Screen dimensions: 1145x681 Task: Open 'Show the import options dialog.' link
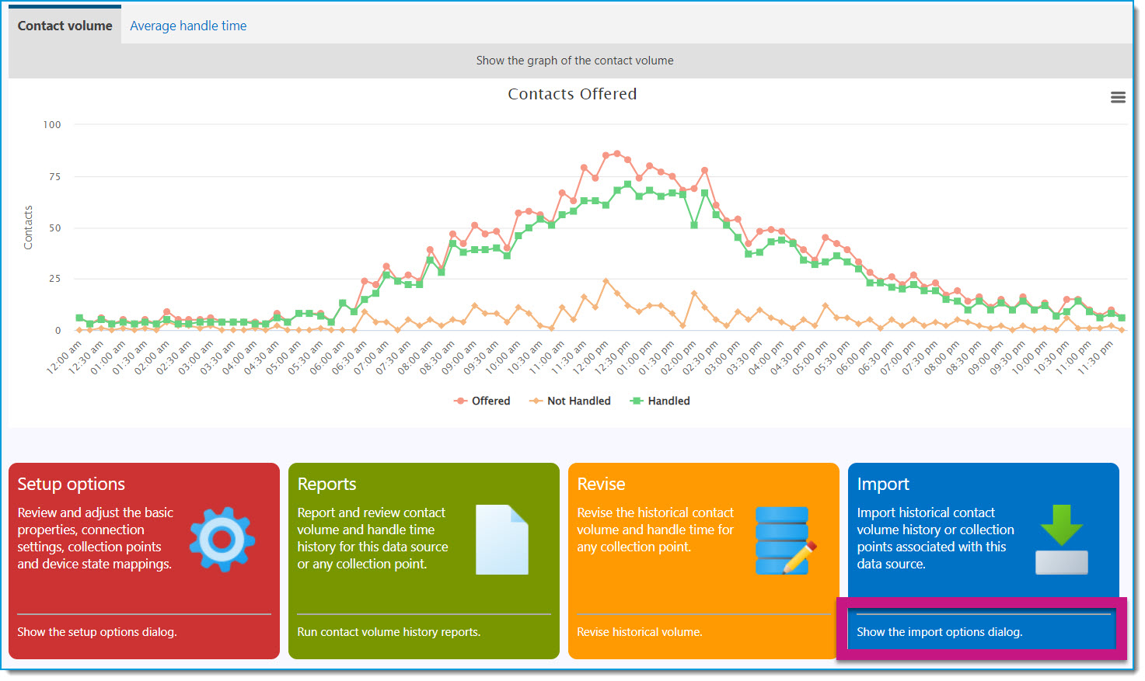click(x=939, y=632)
